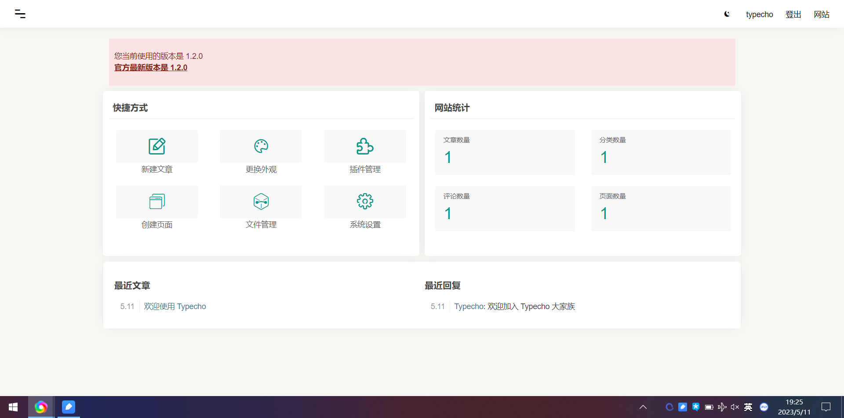This screenshot has width=844, height=418.
Task: Click the round iFLY tray icon
Action: click(764, 407)
